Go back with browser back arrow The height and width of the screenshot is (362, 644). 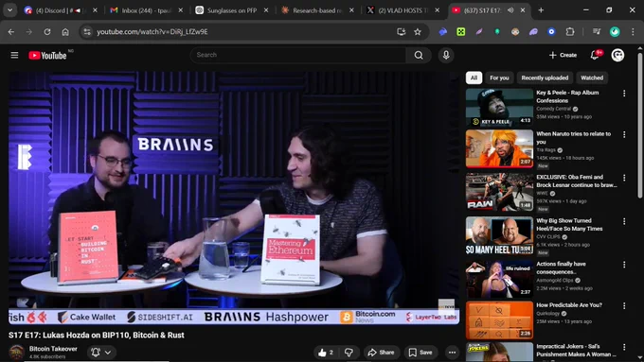pos(11,31)
